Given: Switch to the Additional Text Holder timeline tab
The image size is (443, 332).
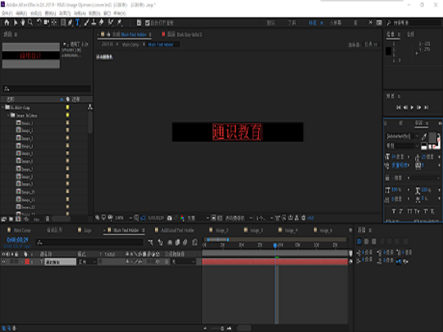Looking at the screenshot, I should [x=177, y=230].
